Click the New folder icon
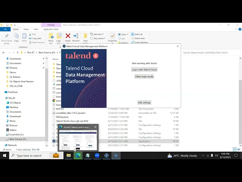This screenshot has width=242, height=182. [x=85, y=36]
